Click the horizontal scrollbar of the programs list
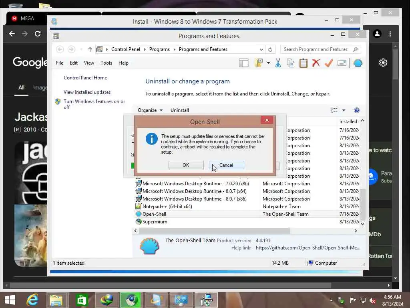This screenshot has width=410, height=308. click(x=215, y=231)
